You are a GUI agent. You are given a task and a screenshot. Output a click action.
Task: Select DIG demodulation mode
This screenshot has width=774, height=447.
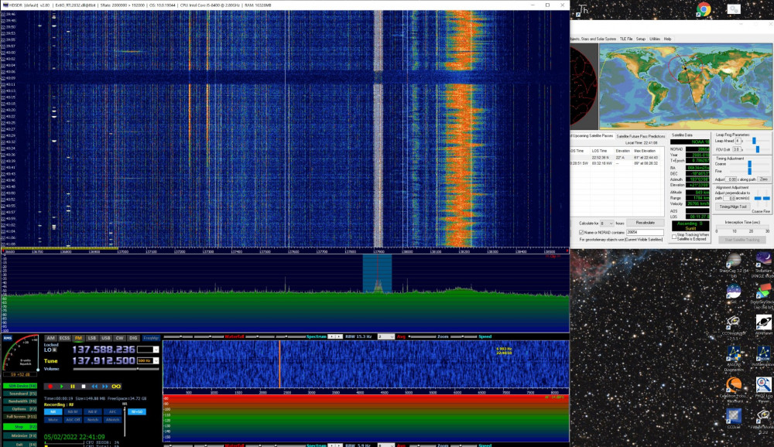133,338
